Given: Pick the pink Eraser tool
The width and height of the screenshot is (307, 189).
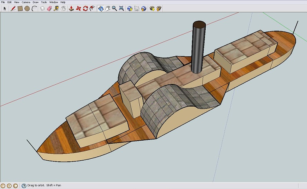Looking at the screenshot, I should (x=49, y=8).
